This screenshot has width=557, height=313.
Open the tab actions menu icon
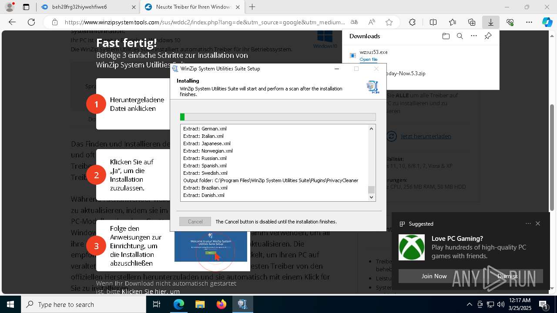coord(26,7)
